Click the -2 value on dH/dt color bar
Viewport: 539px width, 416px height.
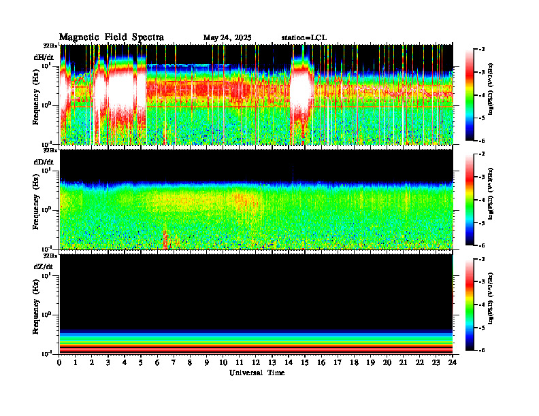[x=482, y=50]
